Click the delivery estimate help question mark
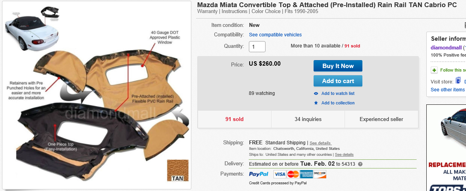 pyautogui.click(x=360, y=164)
